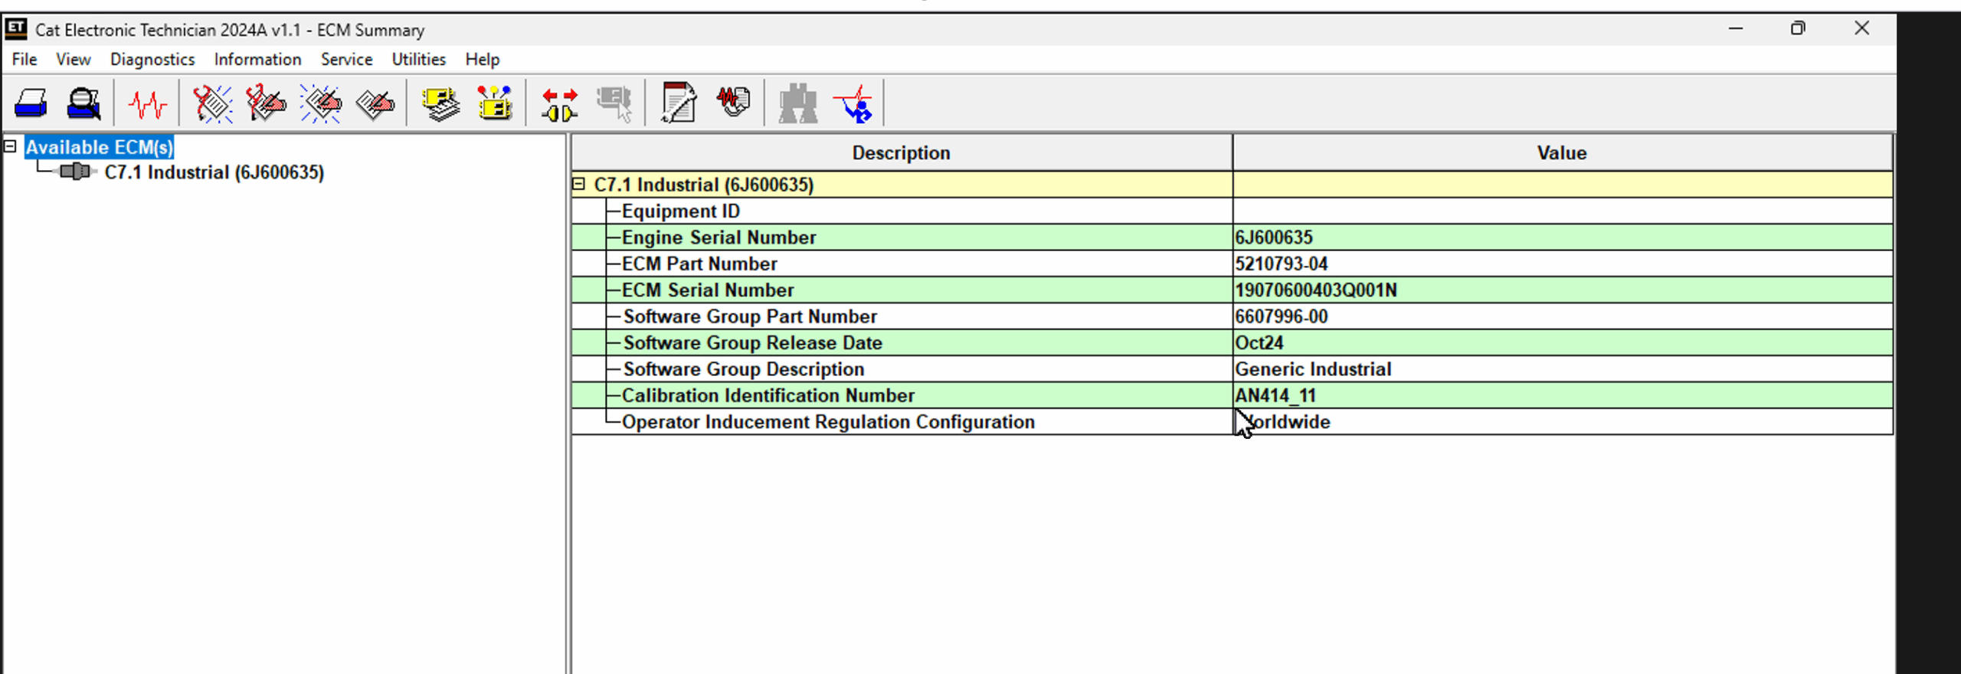Click the waveform with blue figure icon
1961x674 pixels.
[855, 103]
